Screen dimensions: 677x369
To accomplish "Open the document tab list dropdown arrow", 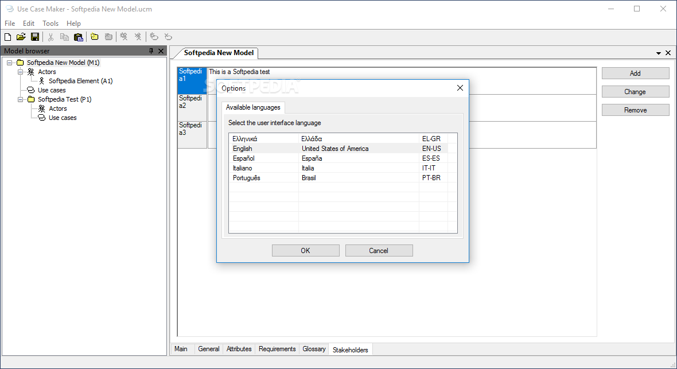I will point(659,53).
